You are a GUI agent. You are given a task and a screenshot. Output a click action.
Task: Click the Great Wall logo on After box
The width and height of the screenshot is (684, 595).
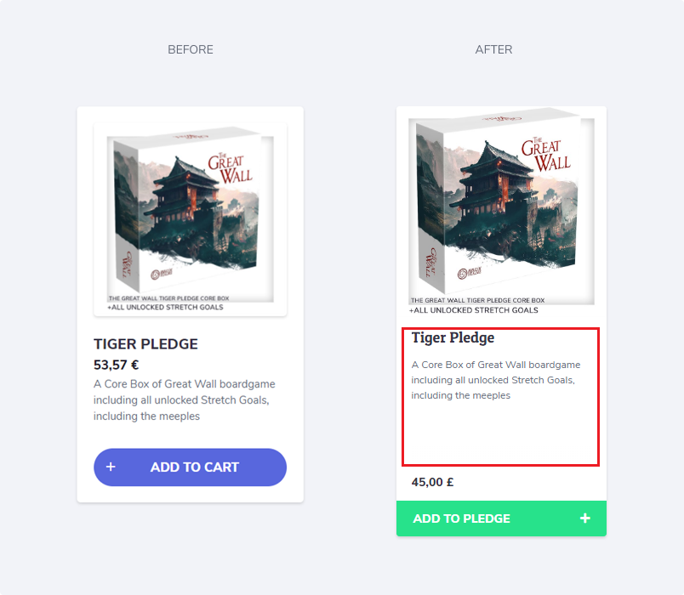545,155
